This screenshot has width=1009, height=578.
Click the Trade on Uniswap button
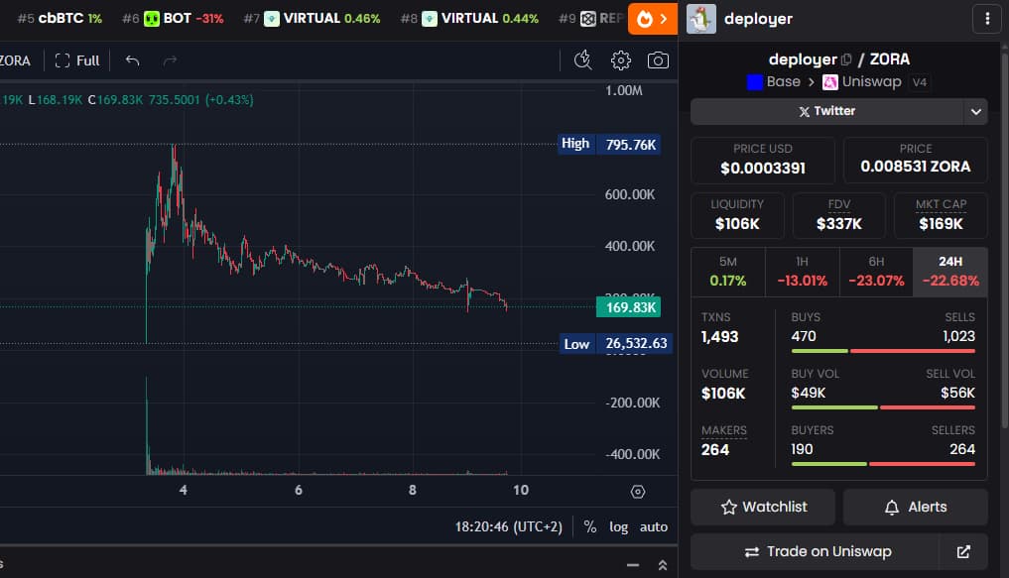pos(818,551)
